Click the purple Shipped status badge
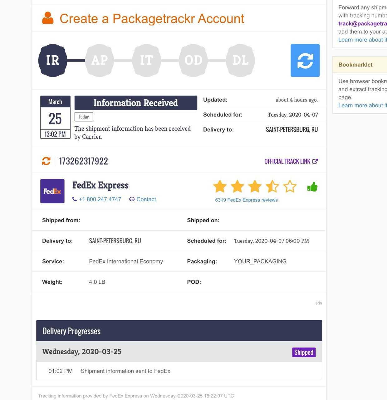The width and height of the screenshot is (387, 400). (x=304, y=352)
